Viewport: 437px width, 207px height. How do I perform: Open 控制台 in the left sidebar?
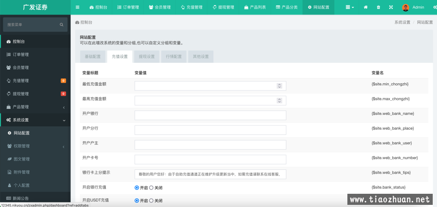point(35,41)
